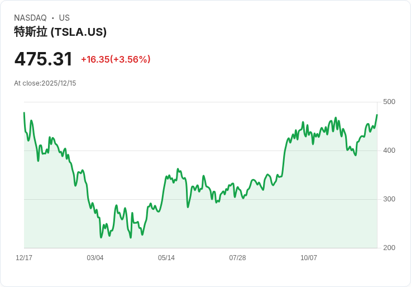
Task: Click the US market label
Action: coord(64,18)
